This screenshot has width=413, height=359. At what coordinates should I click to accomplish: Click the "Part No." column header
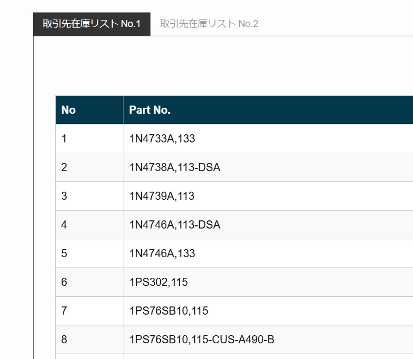pos(150,110)
